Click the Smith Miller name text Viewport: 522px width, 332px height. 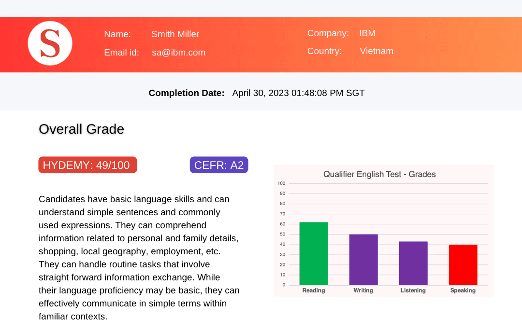pos(175,34)
